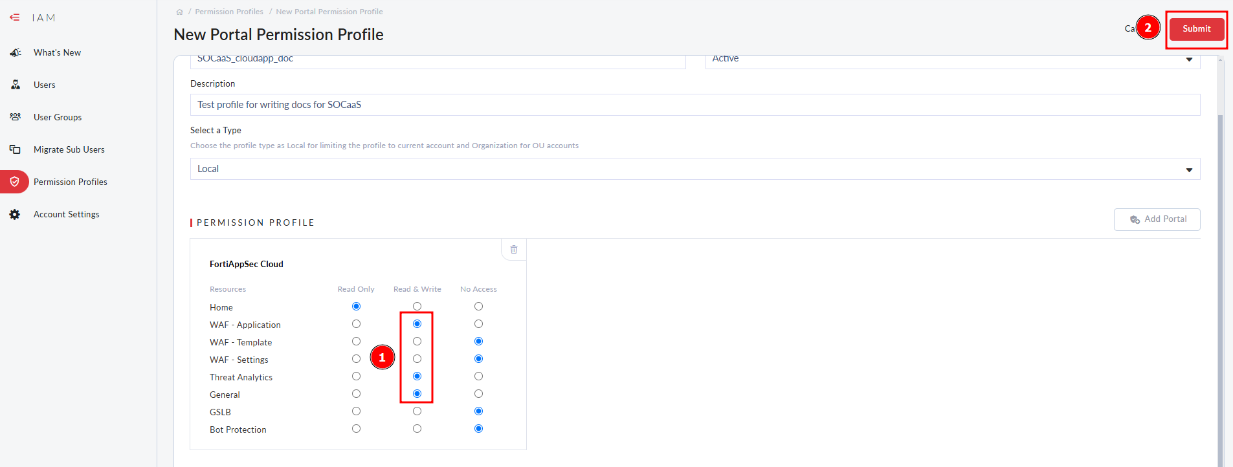Open the Select a Type dropdown
The image size is (1233, 467).
[694, 169]
